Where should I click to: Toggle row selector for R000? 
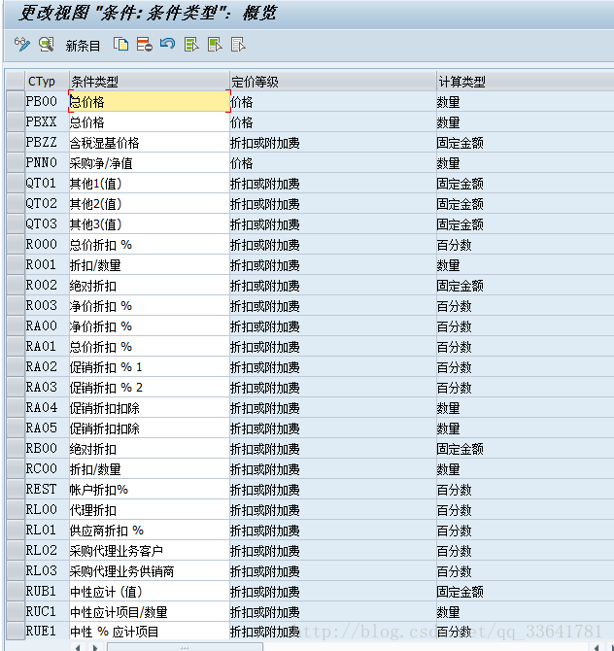(x=16, y=244)
